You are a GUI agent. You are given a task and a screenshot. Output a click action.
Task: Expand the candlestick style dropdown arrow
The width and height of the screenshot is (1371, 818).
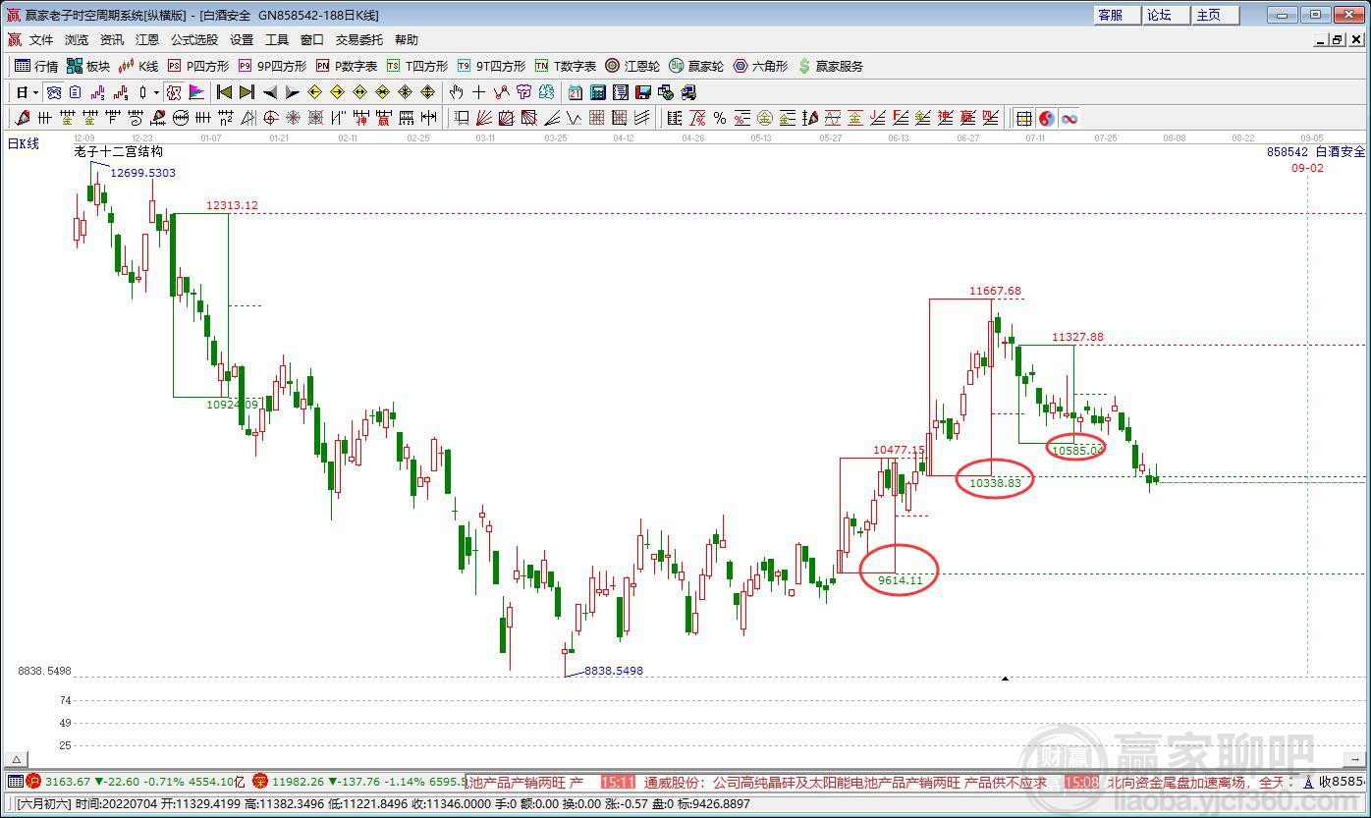pyautogui.click(x=156, y=92)
